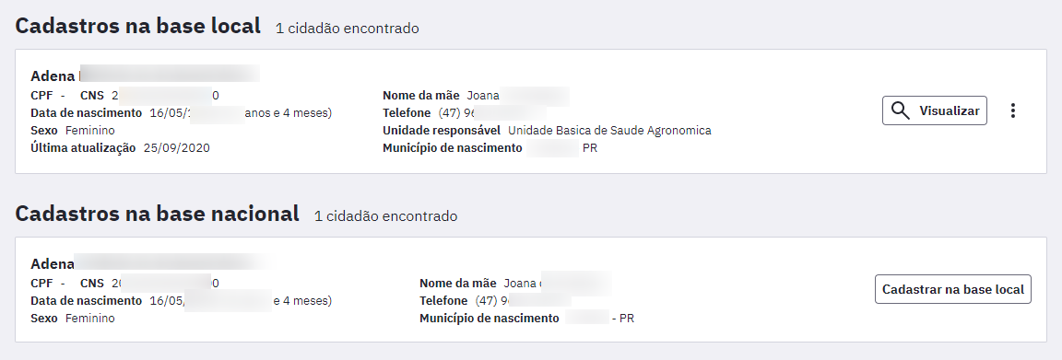Click the Visualizar button label
This screenshot has height=360, width=1062.
coord(949,111)
